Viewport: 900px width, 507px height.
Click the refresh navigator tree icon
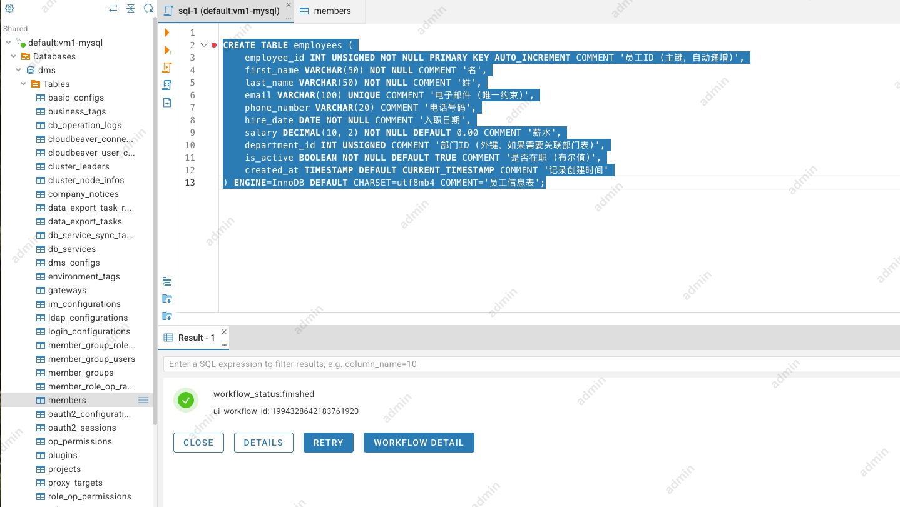[148, 8]
